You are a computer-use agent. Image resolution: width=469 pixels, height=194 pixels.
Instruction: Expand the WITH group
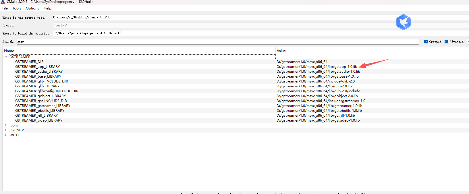tap(5, 135)
